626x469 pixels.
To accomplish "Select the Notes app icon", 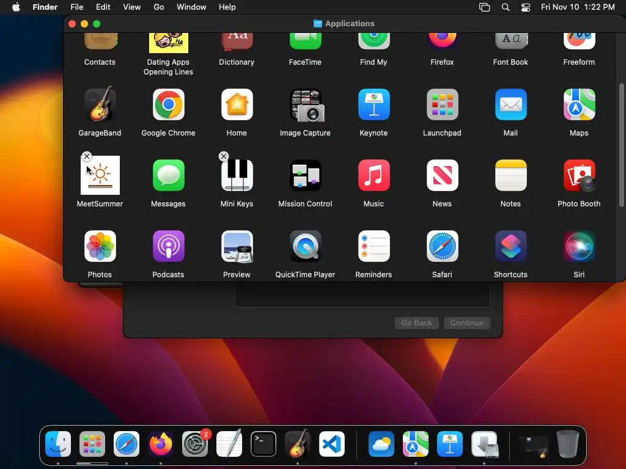I will (510, 175).
